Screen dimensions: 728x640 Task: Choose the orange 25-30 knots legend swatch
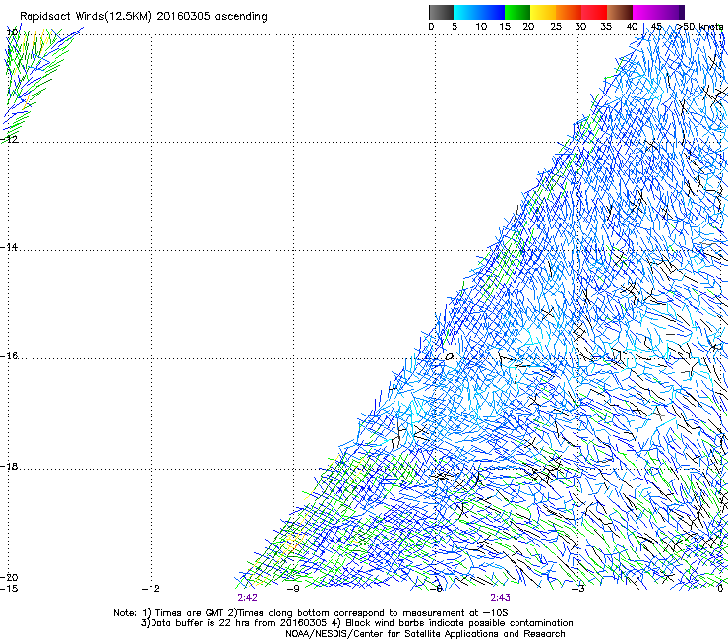569,12
